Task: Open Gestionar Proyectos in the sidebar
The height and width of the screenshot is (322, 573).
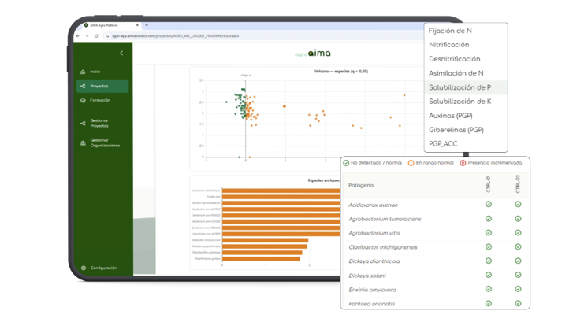Action: (x=102, y=124)
